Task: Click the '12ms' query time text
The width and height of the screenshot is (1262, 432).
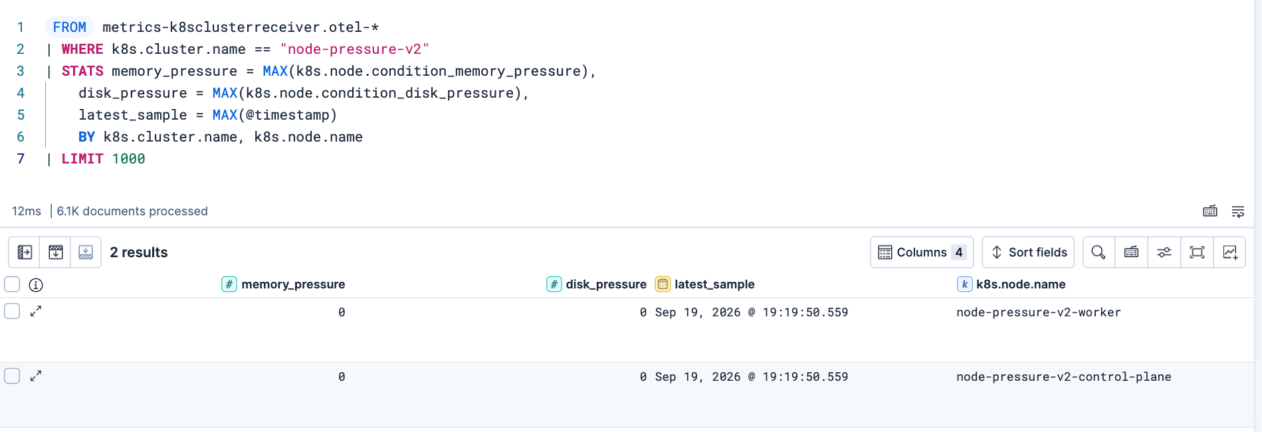Action: pos(27,211)
